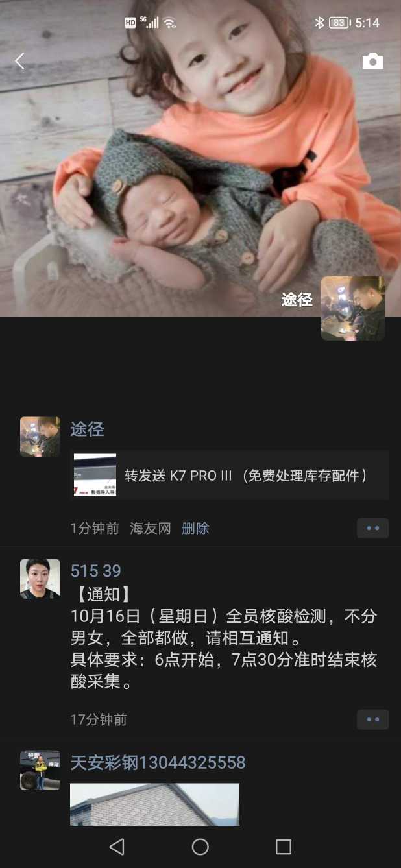Open 天安彩钢 user avatar

point(40,770)
